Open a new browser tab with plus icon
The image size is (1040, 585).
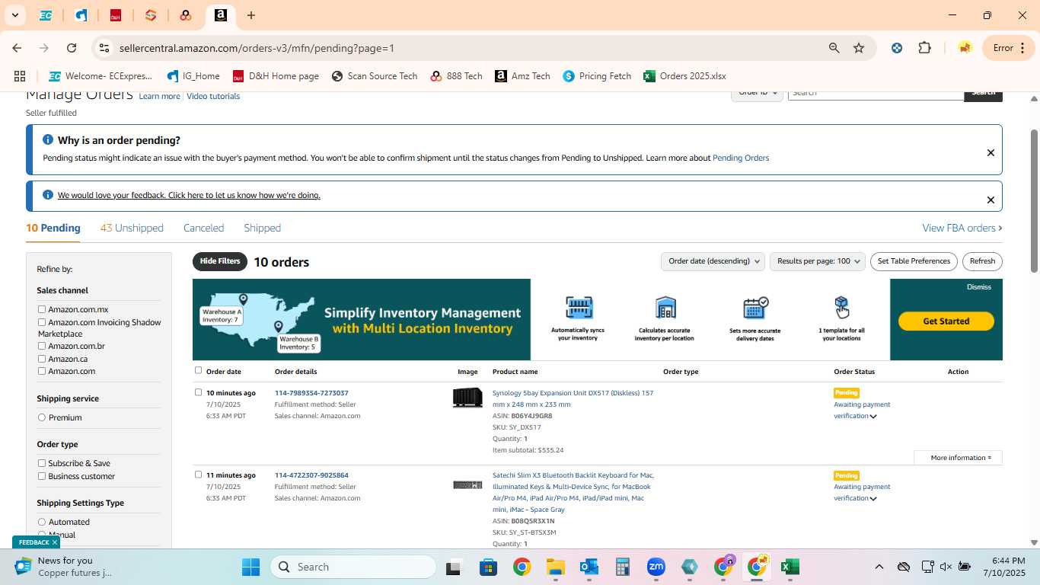[x=251, y=15]
